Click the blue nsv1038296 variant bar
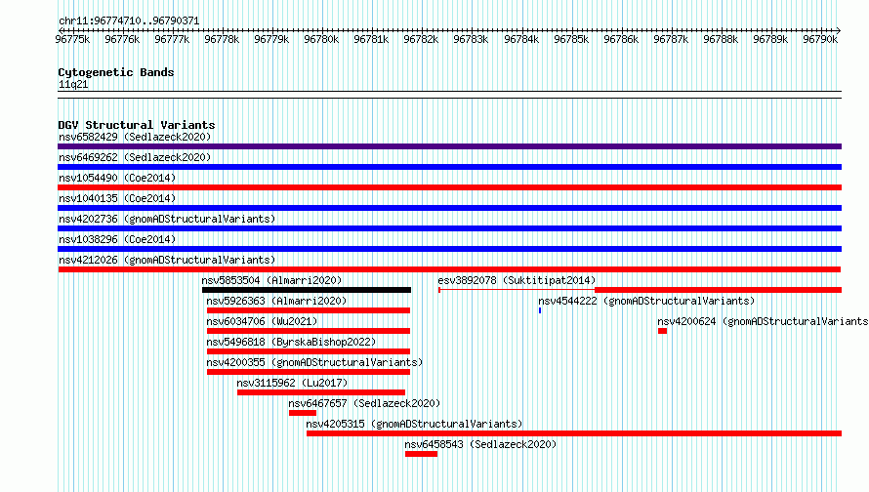The width and height of the screenshot is (869, 492). click(449, 249)
